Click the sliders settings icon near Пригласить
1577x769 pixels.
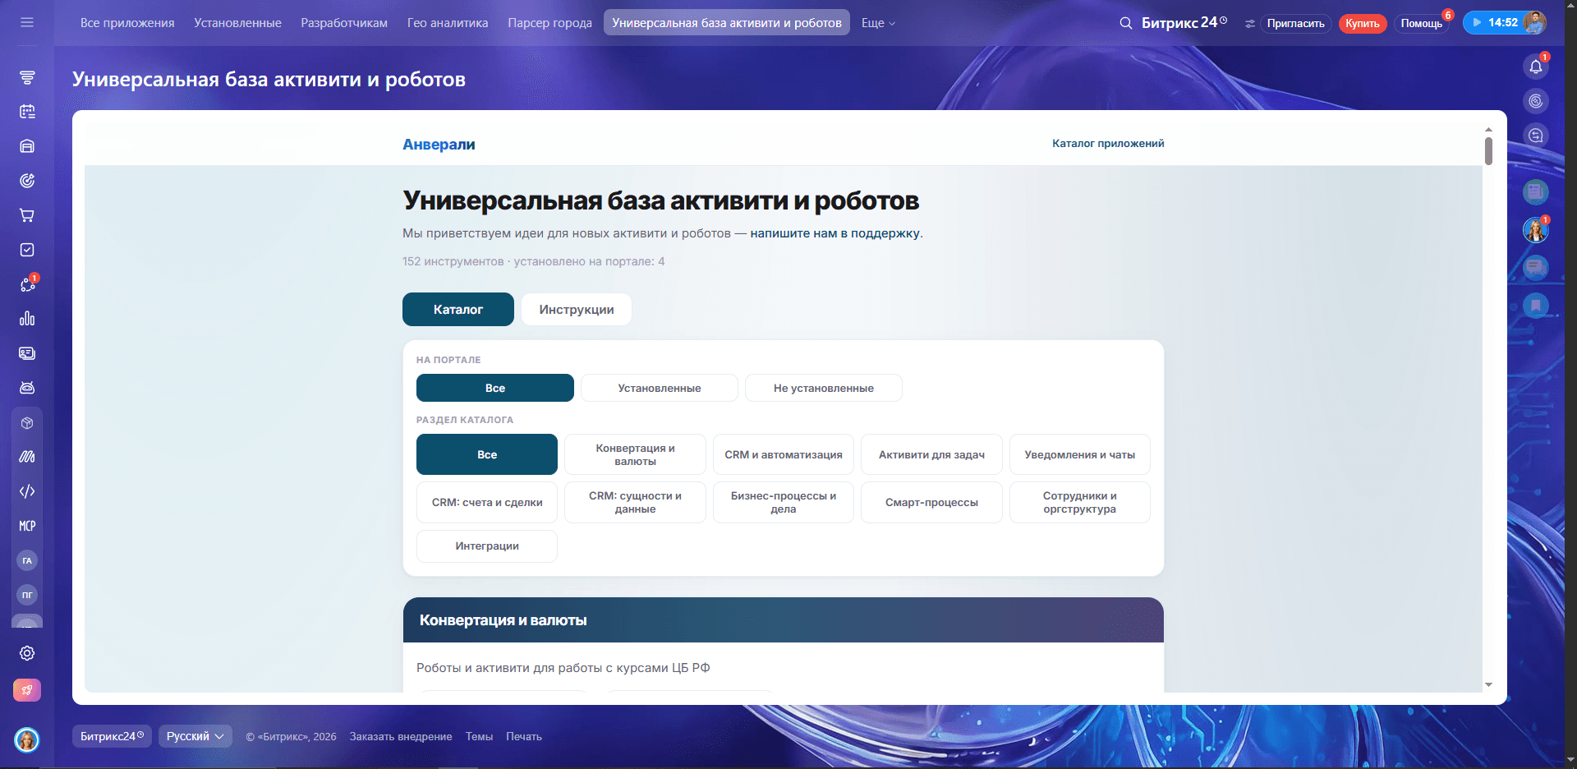(1249, 24)
